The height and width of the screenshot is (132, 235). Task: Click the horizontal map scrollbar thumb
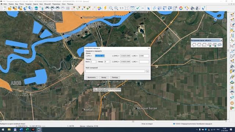coord(133,121)
